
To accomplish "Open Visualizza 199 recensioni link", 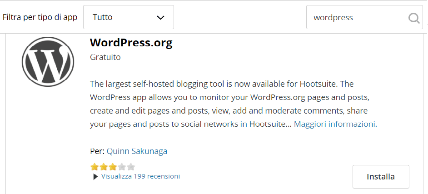I will coord(140,176).
